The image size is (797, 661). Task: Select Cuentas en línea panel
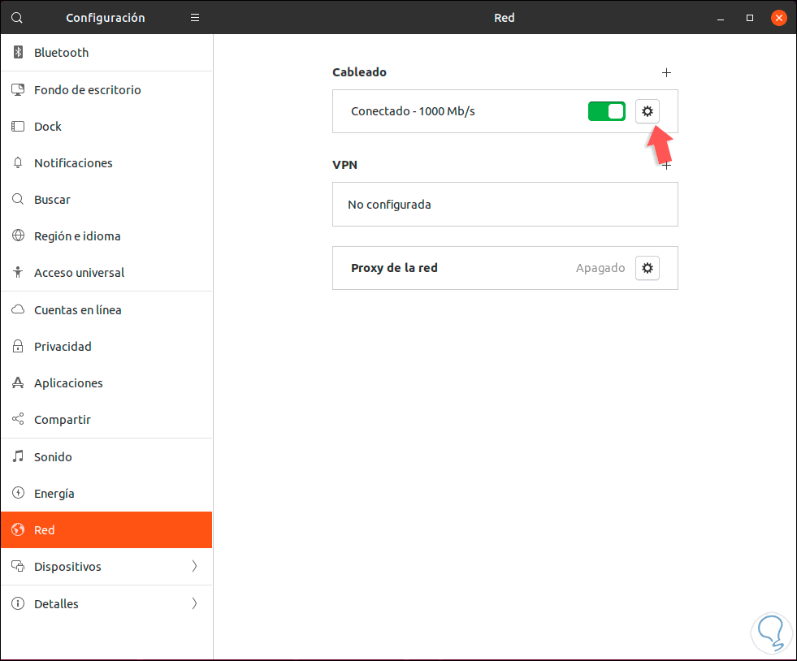pos(77,310)
